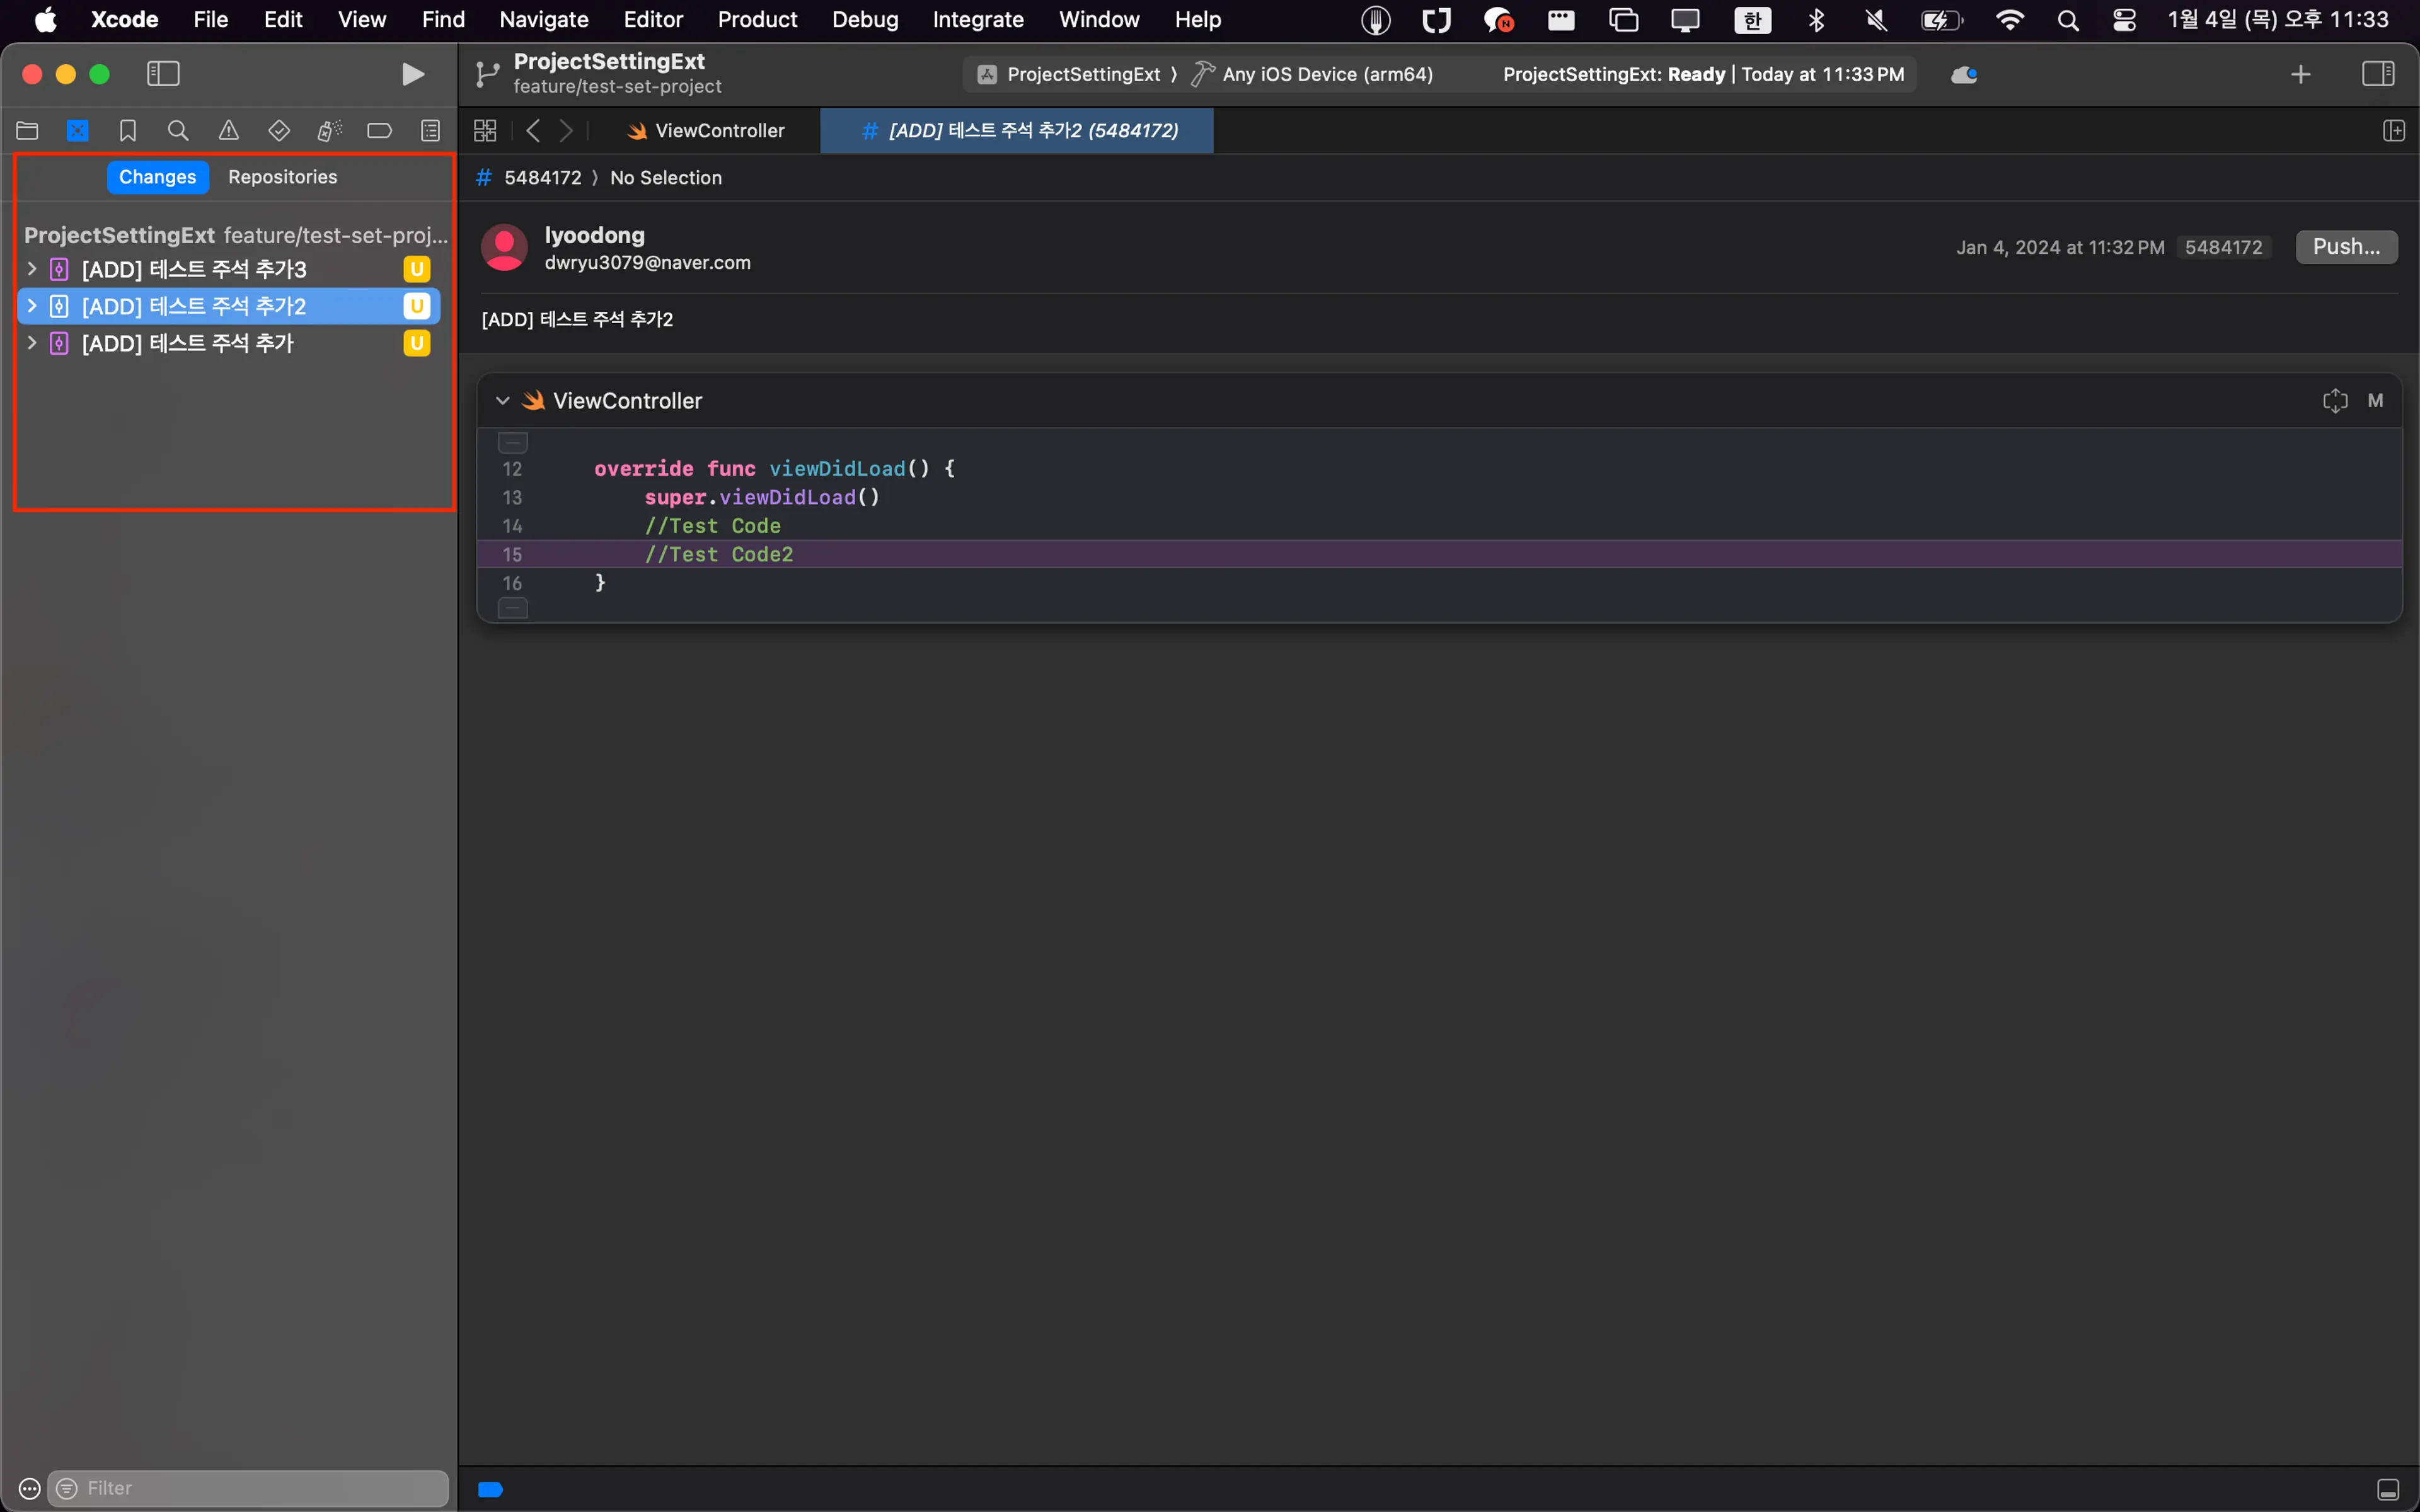Image resolution: width=2420 pixels, height=1512 pixels.
Task: Expand the [ADD] 테스트 주석 추가3 commit
Action: (x=32, y=269)
